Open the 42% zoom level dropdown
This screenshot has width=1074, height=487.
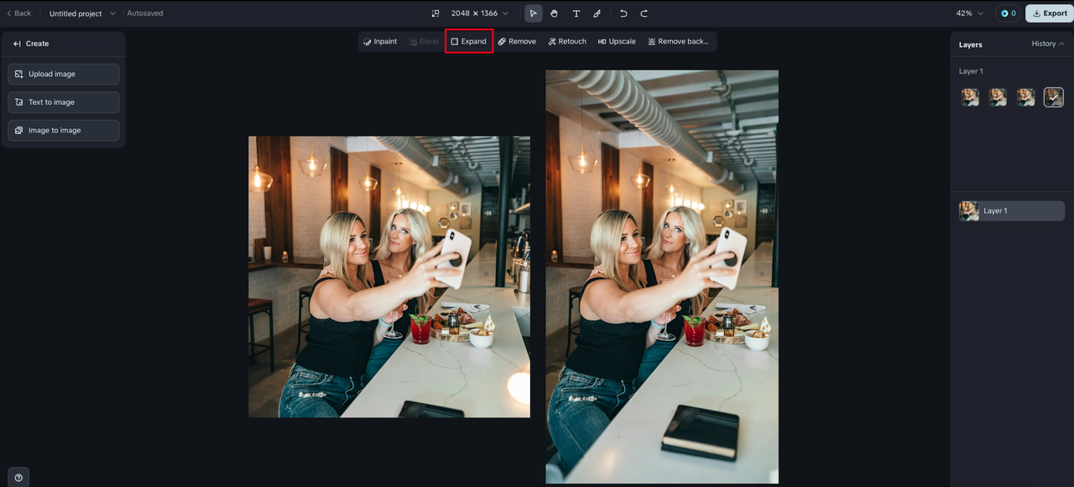click(x=970, y=13)
